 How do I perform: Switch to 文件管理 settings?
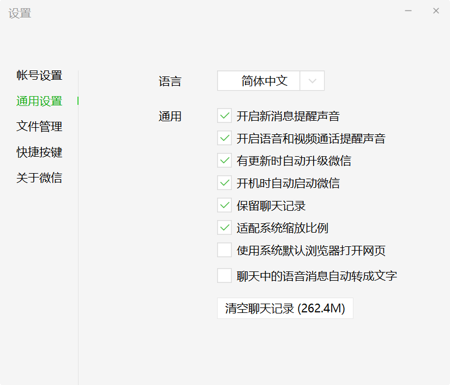point(39,126)
